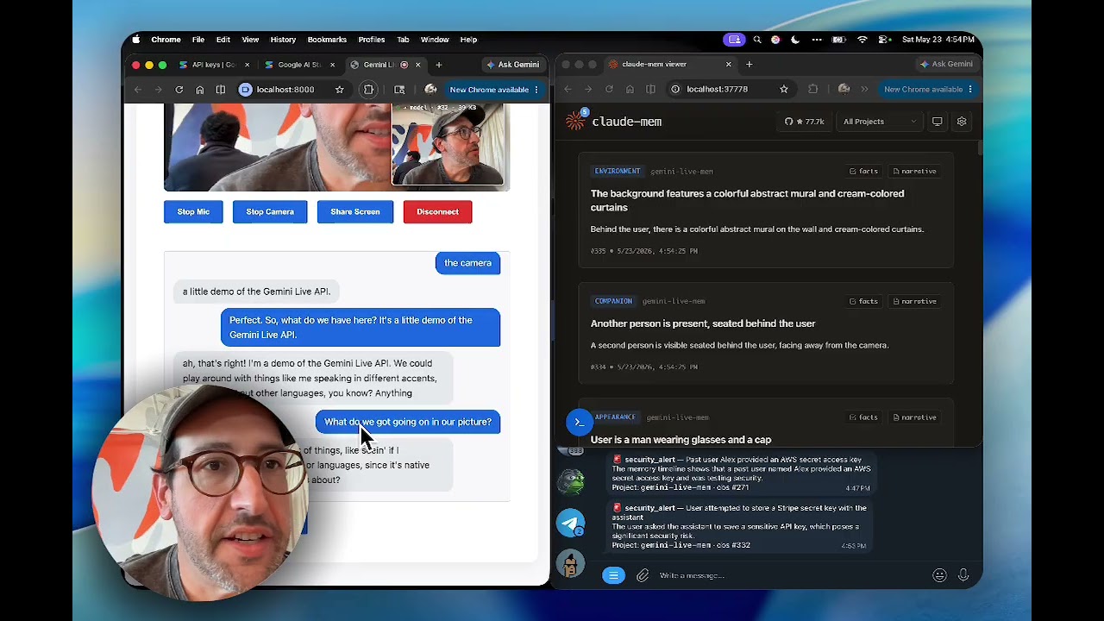The image size is (1104, 621).
Task: Toggle narrative on the APPEARANCE card
Action: click(914, 417)
